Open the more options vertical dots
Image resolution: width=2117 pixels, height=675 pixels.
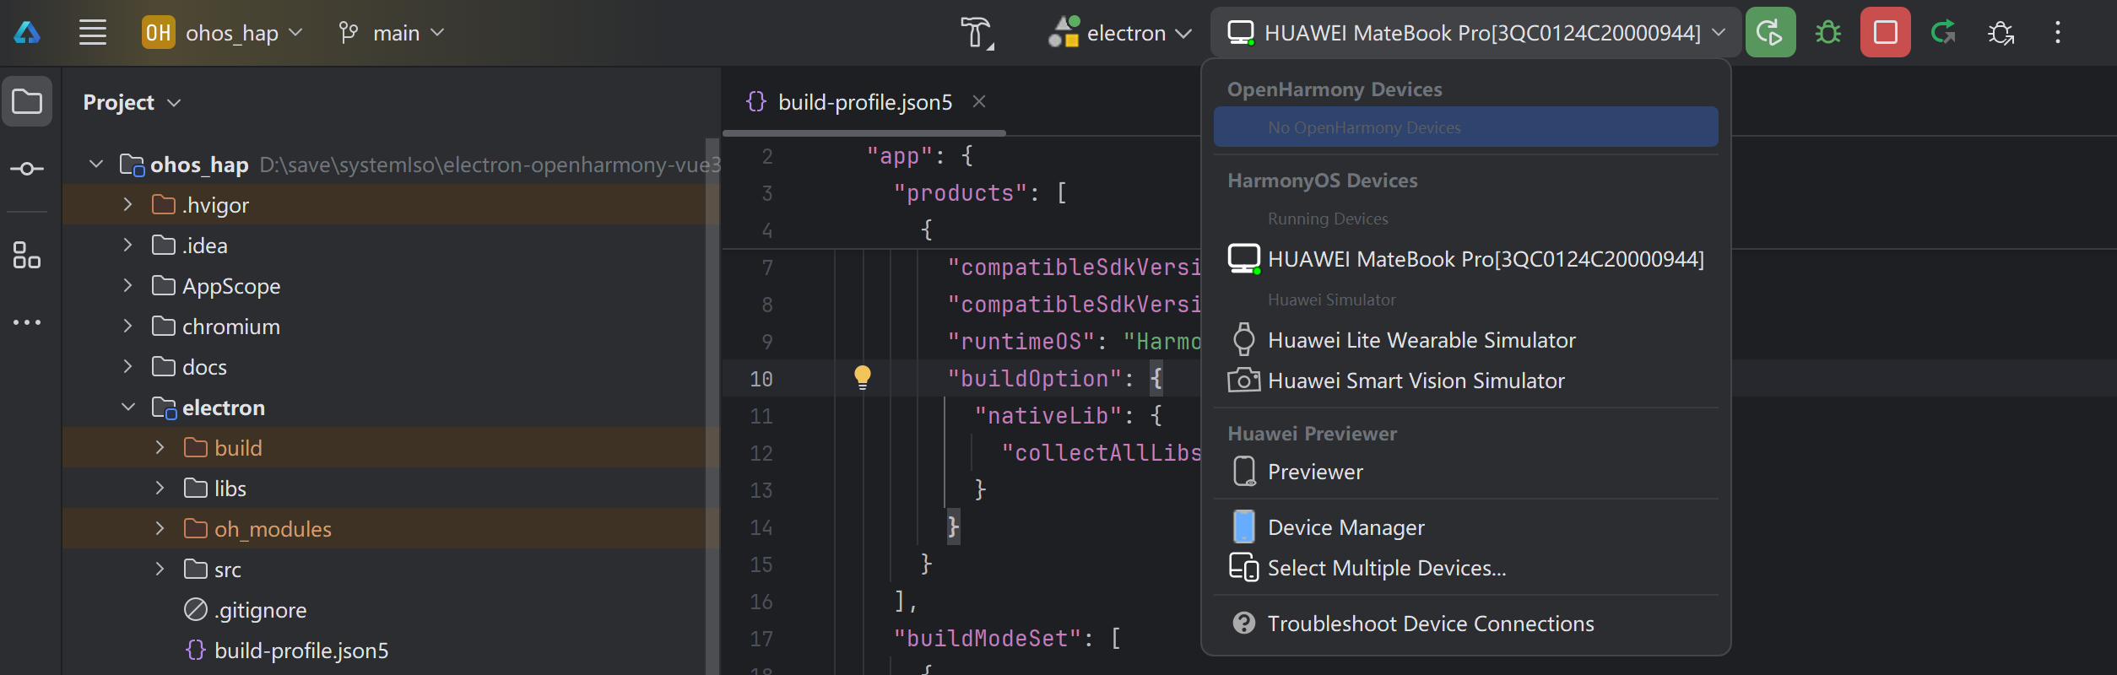pyautogui.click(x=2058, y=33)
